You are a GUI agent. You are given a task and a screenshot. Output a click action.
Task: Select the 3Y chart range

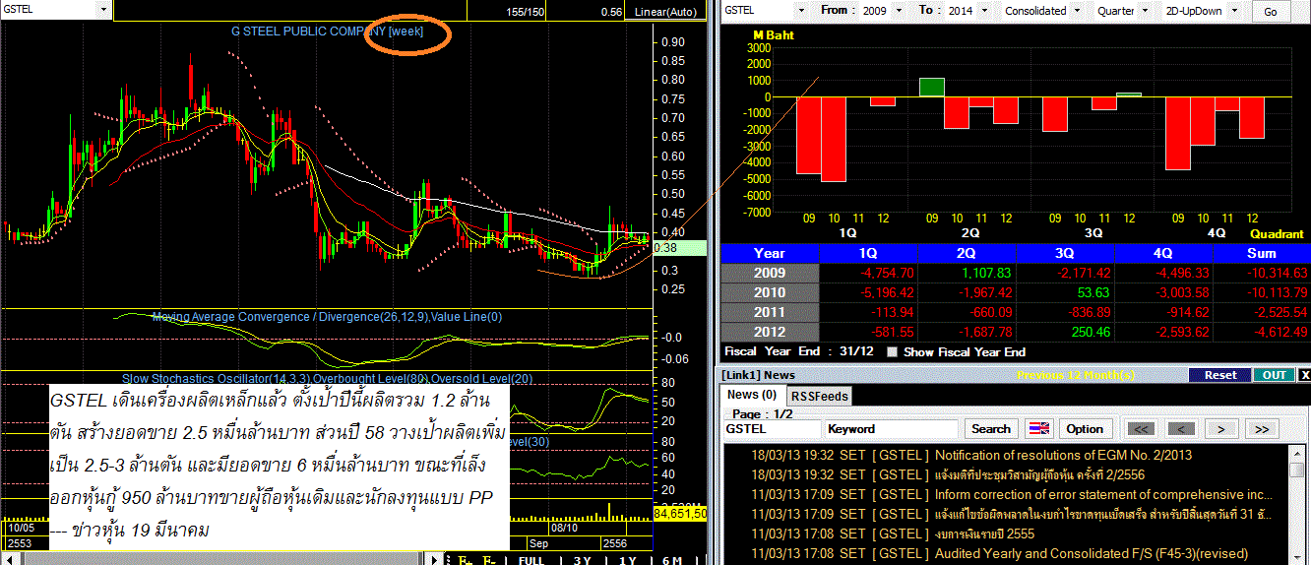point(582,559)
